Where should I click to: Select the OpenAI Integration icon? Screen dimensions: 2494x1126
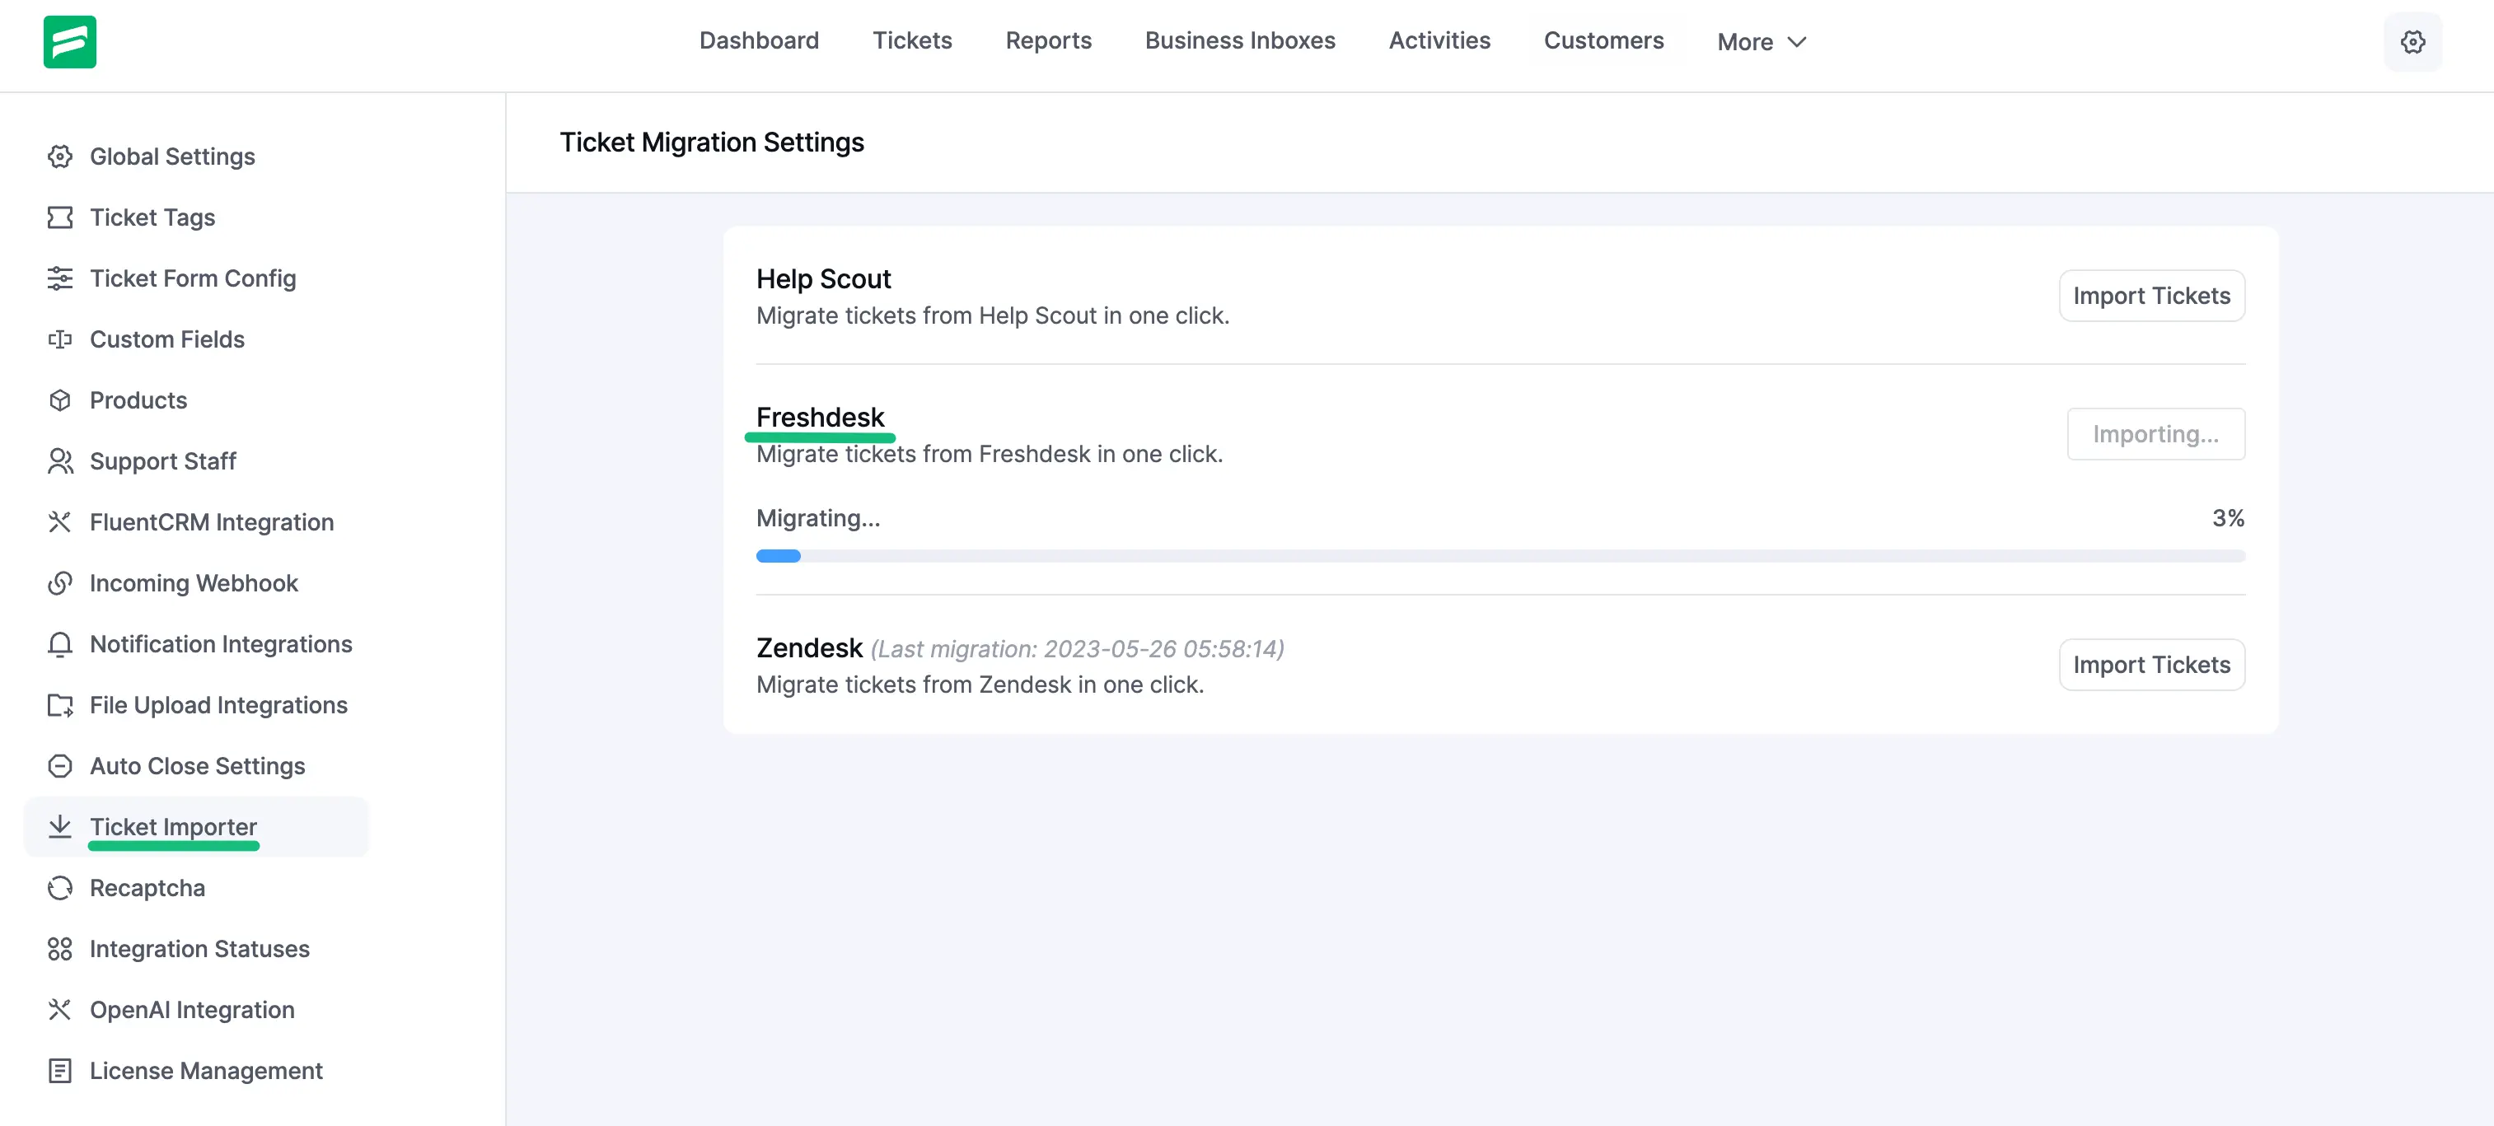tap(60, 1010)
